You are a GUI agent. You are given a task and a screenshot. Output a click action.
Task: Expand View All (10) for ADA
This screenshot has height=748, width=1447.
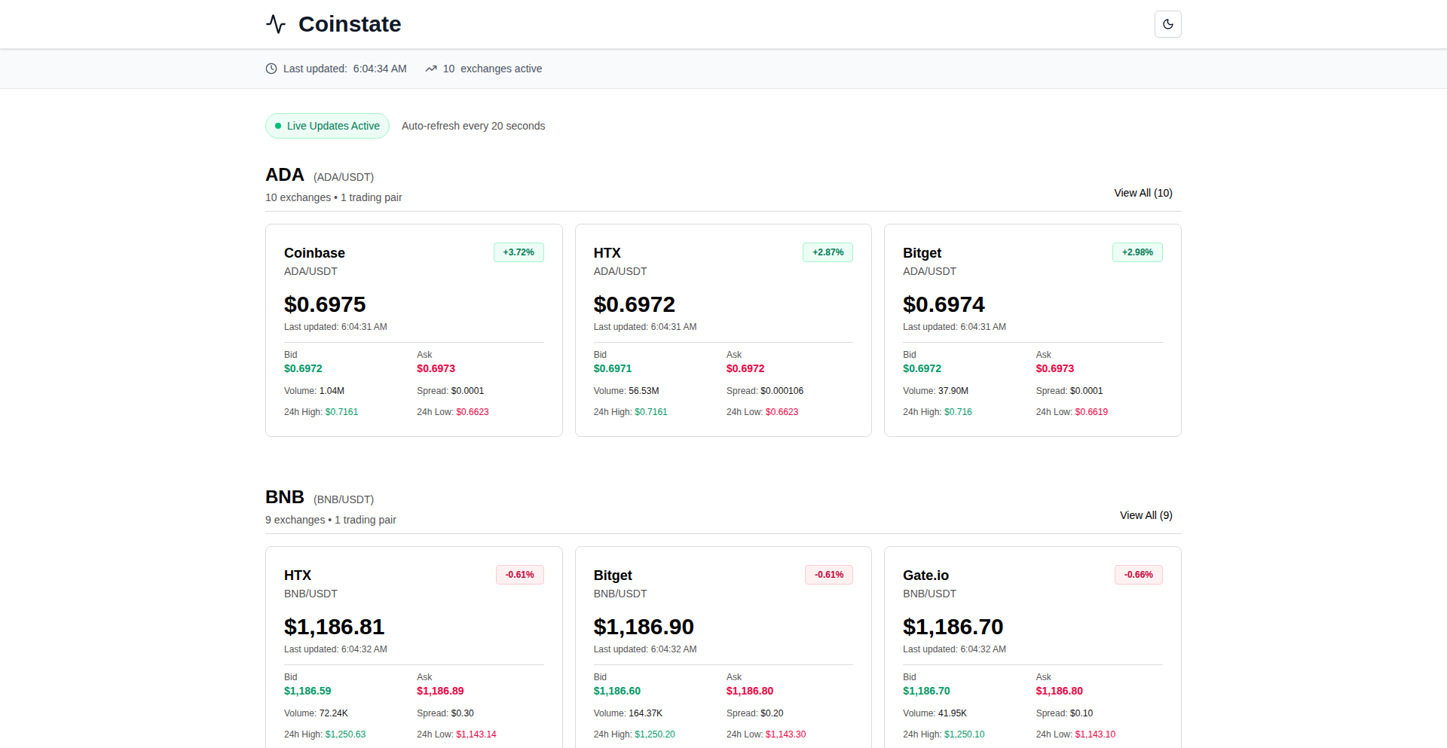point(1143,193)
